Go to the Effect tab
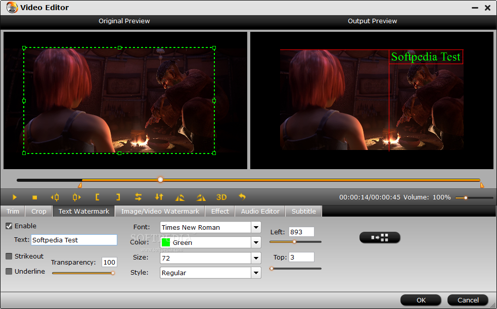This screenshot has width=497, height=309. tap(220, 211)
